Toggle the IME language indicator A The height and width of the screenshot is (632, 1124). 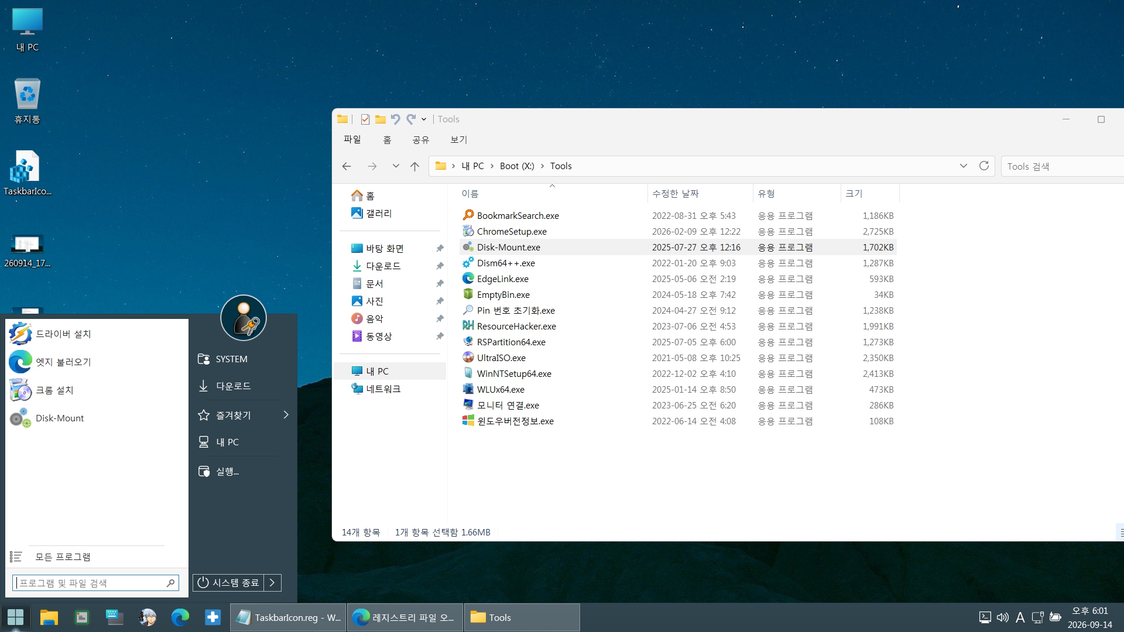[x=1020, y=617]
